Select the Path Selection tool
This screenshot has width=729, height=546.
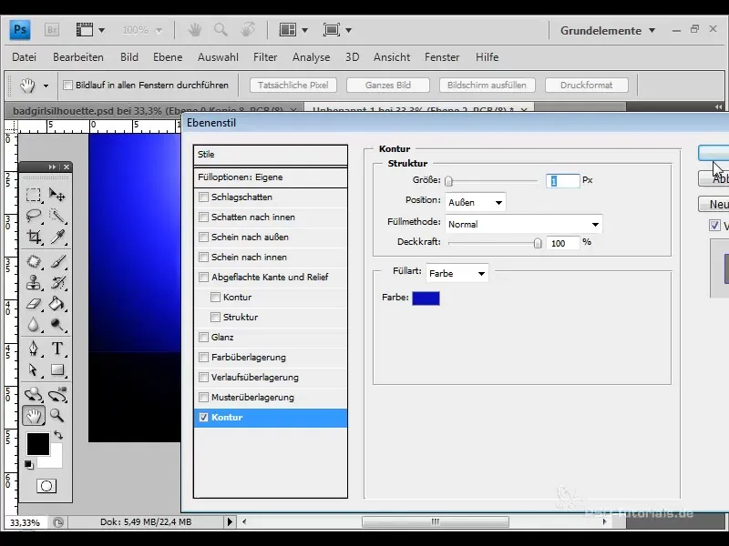pyautogui.click(x=34, y=369)
